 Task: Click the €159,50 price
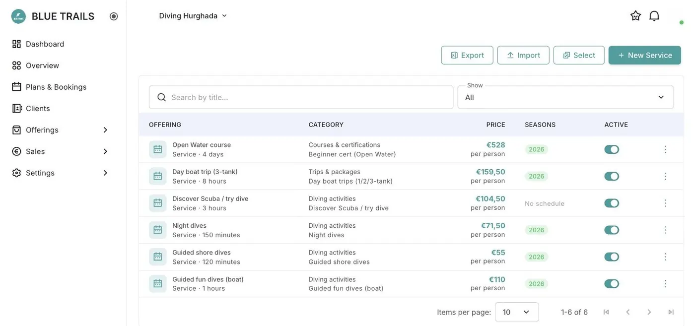[x=490, y=172]
